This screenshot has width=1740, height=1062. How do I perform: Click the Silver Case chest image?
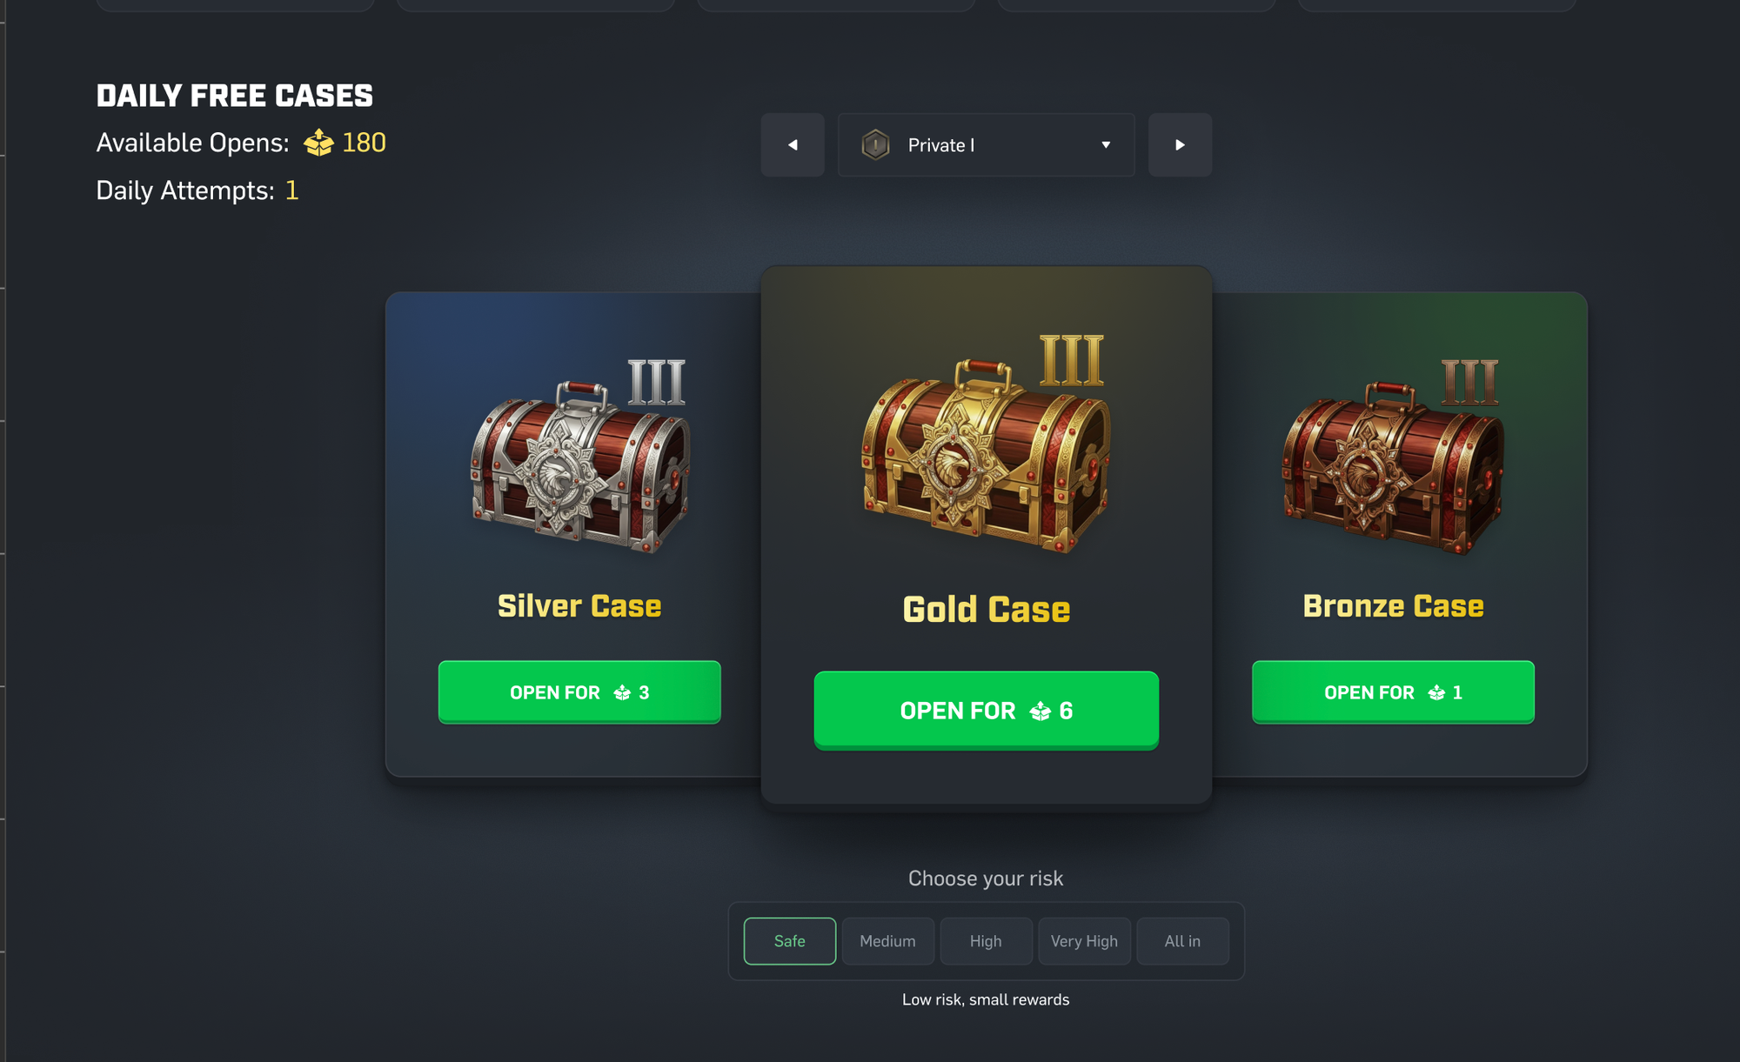(x=580, y=456)
